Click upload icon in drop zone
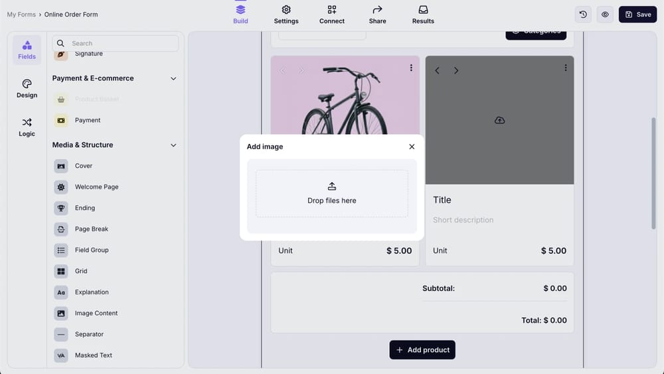The height and width of the screenshot is (374, 664). coord(332,186)
